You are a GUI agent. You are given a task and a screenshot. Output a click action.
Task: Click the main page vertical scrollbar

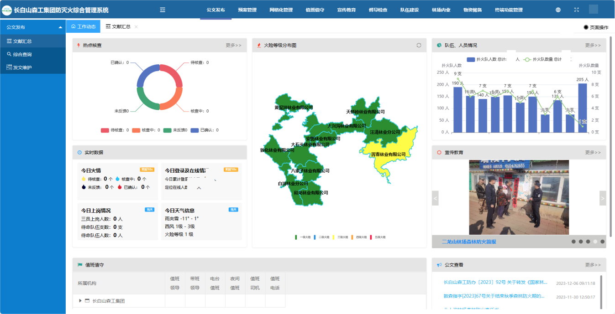611,137
